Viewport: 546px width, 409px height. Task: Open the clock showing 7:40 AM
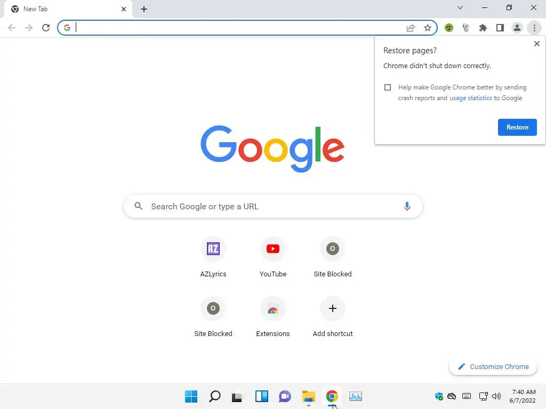(523, 396)
